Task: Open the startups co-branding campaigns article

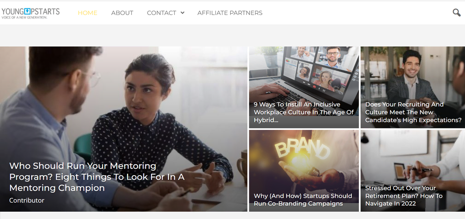Action: tap(303, 200)
